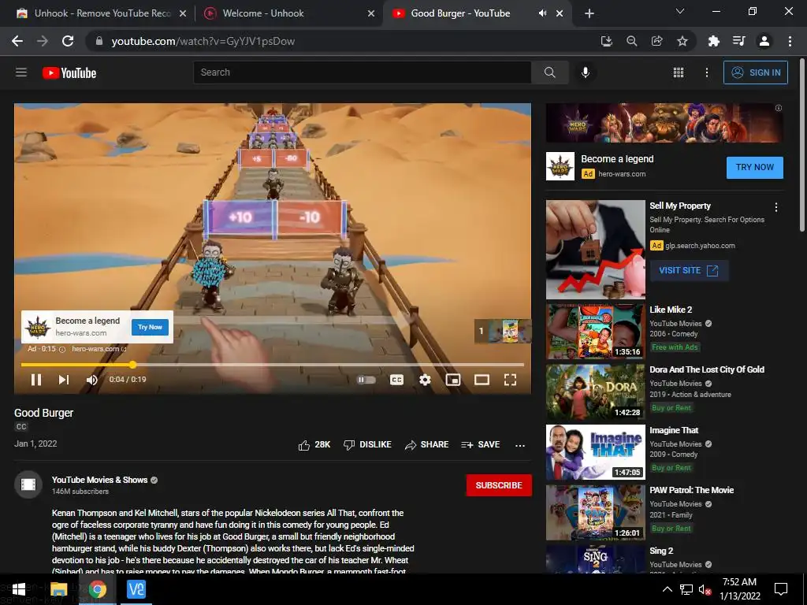Open ad info icon beside Ad 0:15
The height and width of the screenshot is (605, 807).
pyautogui.click(x=62, y=349)
